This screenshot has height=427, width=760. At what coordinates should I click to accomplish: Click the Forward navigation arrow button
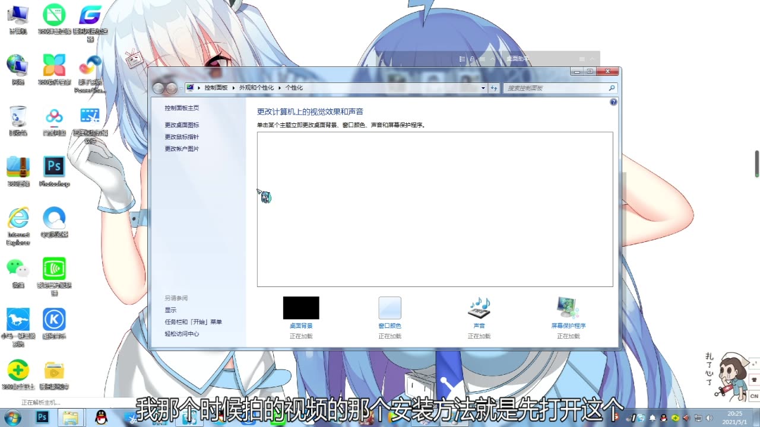[172, 88]
